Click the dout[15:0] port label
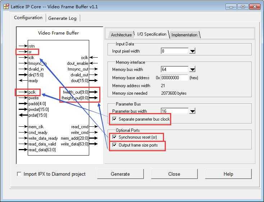 pyautogui.click(x=79, y=81)
